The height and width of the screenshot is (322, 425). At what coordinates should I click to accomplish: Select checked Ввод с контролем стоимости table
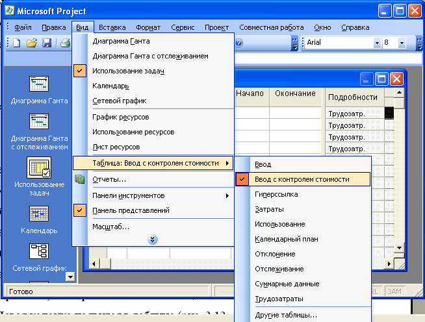(x=303, y=179)
